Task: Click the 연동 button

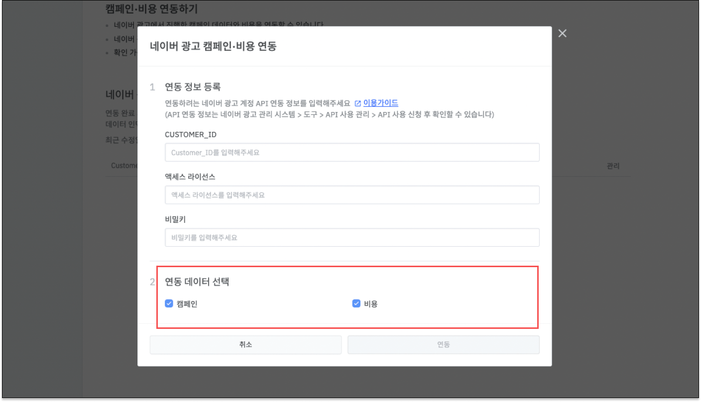Action: tap(443, 345)
